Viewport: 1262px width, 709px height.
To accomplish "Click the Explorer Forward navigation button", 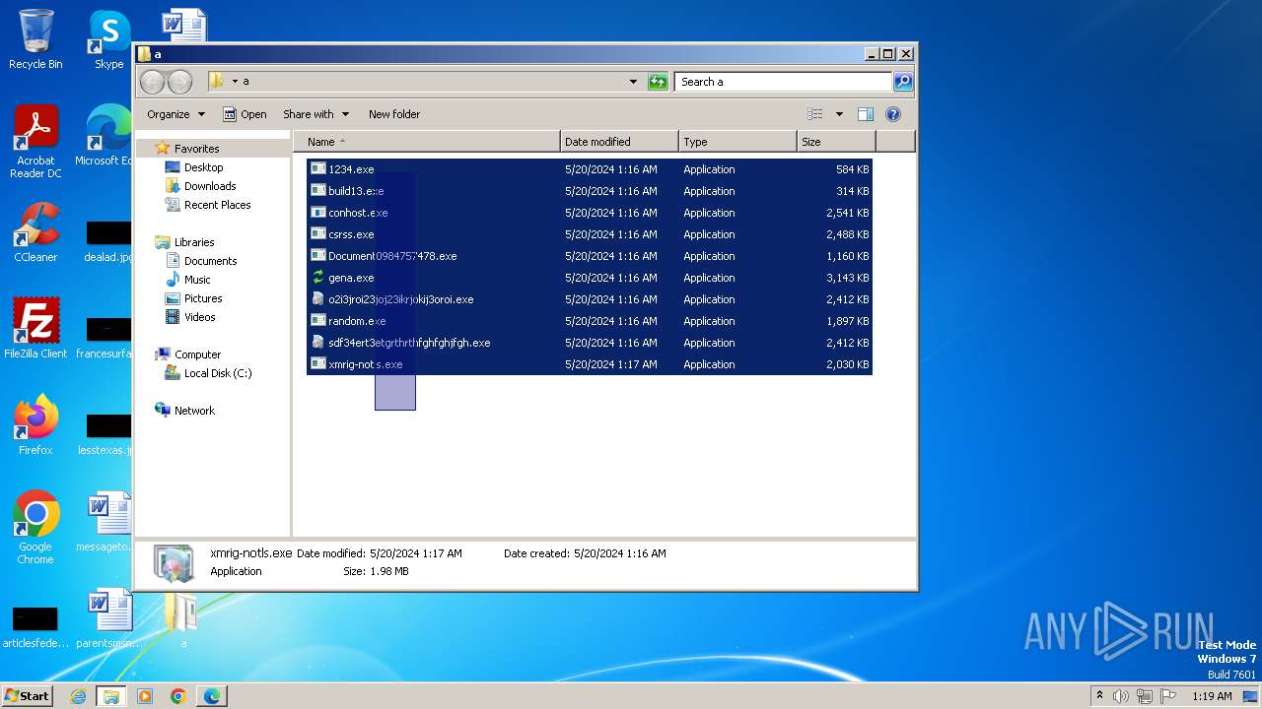I will [x=179, y=82].
